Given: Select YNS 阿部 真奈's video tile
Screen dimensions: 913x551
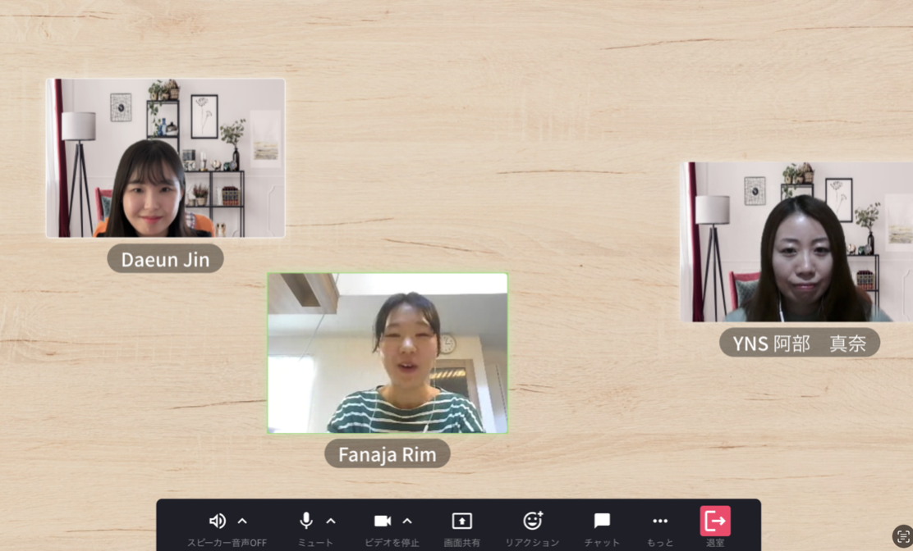Looking at the screenshot, I should point(796,241).
